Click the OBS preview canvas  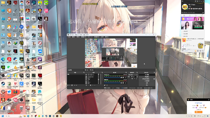click(x=111, y=53)
